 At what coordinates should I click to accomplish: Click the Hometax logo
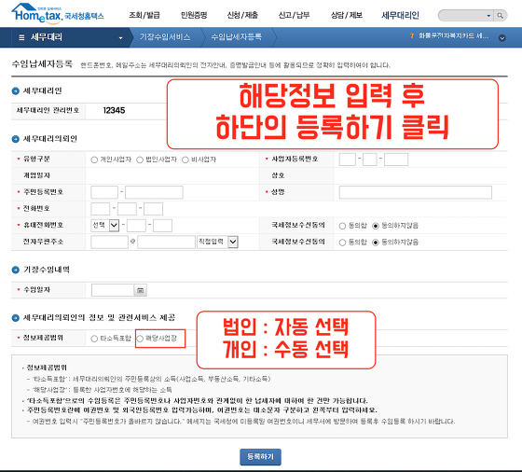(x=57, y=14)
